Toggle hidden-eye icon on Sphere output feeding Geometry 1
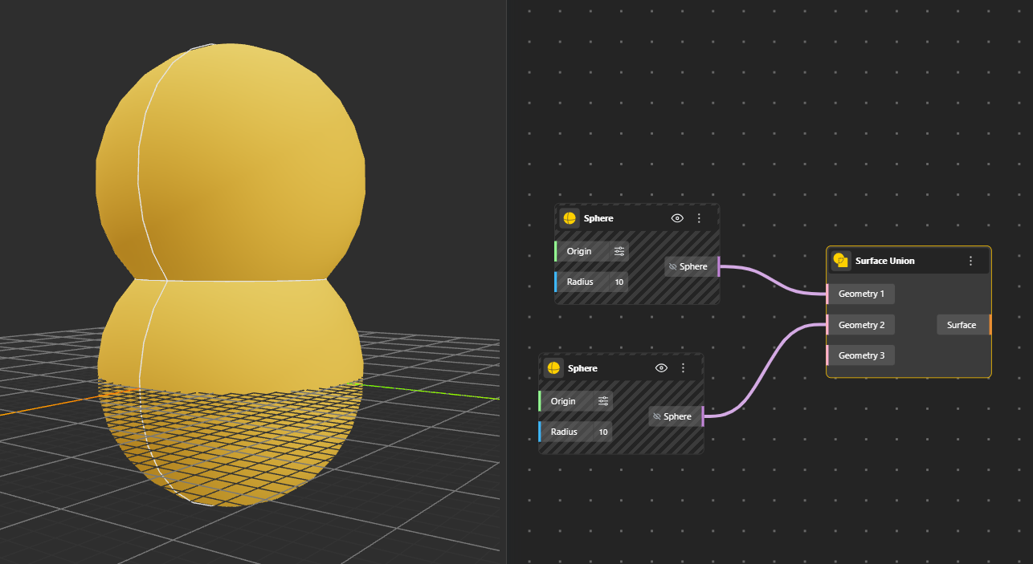Image resolution: width=1033 pixels, height=564 pixels. (x=673, y=266)
